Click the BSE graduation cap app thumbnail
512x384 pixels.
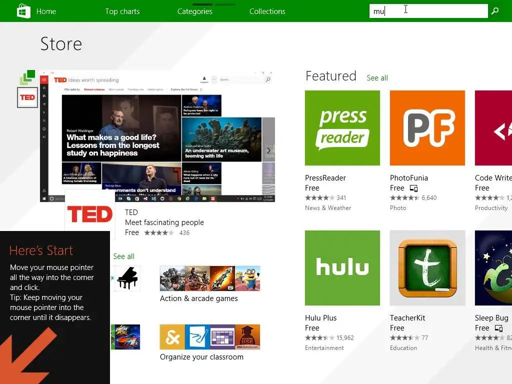[247, 337]
